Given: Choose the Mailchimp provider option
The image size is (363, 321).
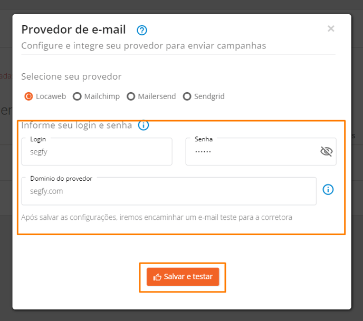Looking at the screenshot, I should pyautogui.click(x=77, y=96).
